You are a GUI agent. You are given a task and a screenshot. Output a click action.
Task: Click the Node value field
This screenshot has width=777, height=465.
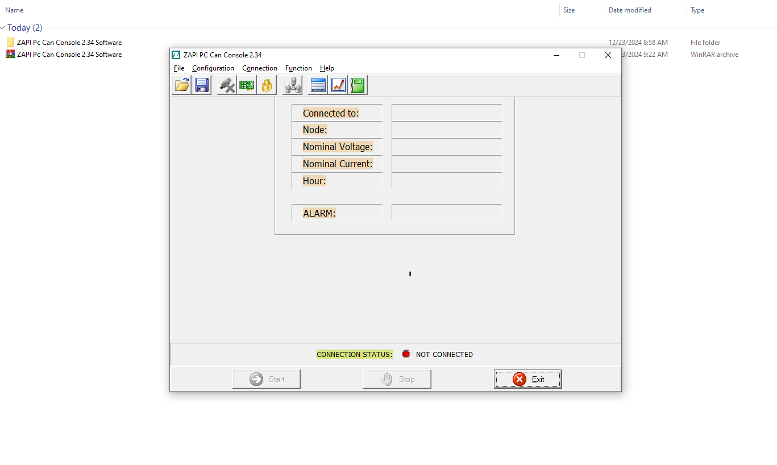point(447,130)
